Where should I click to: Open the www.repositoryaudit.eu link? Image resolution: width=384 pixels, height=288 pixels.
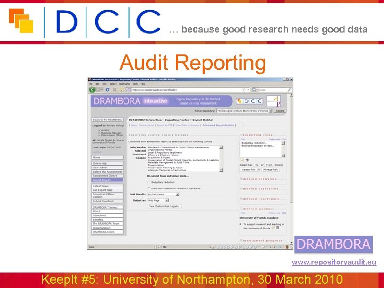[x=334, y=262]
